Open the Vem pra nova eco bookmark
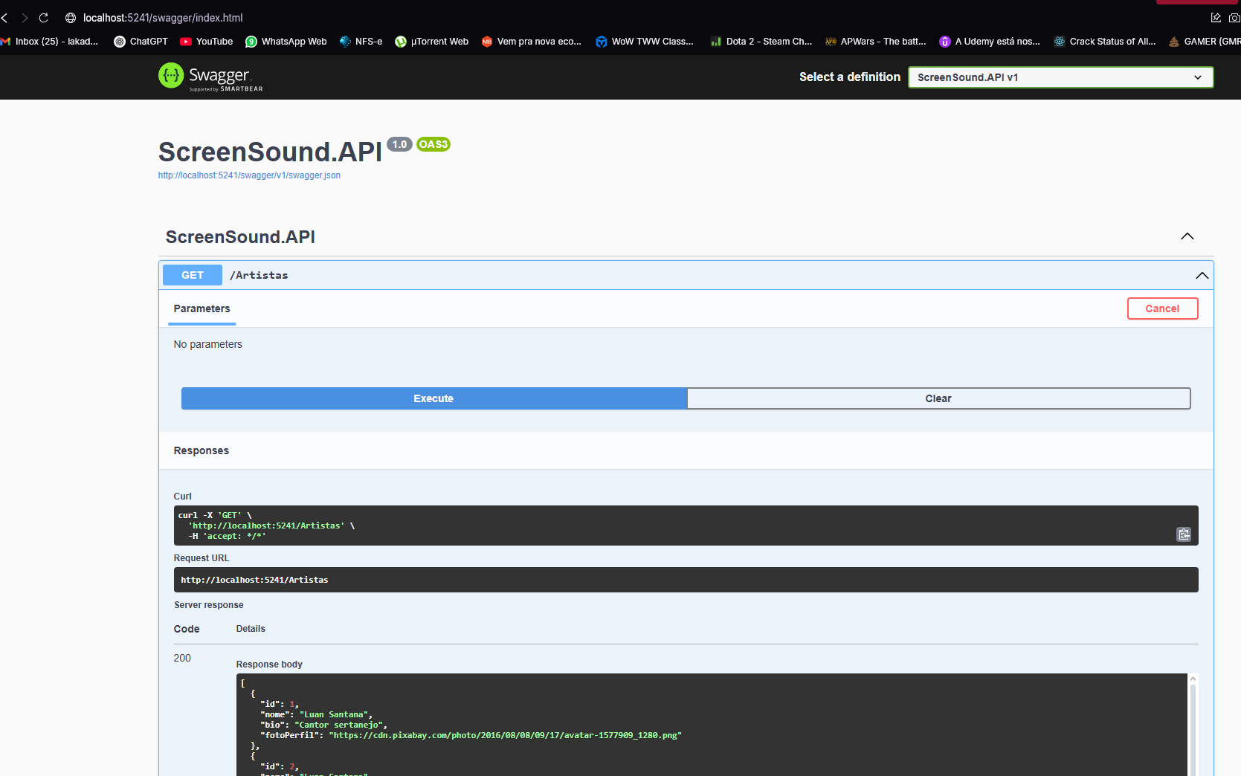 [x=532, y=42]
